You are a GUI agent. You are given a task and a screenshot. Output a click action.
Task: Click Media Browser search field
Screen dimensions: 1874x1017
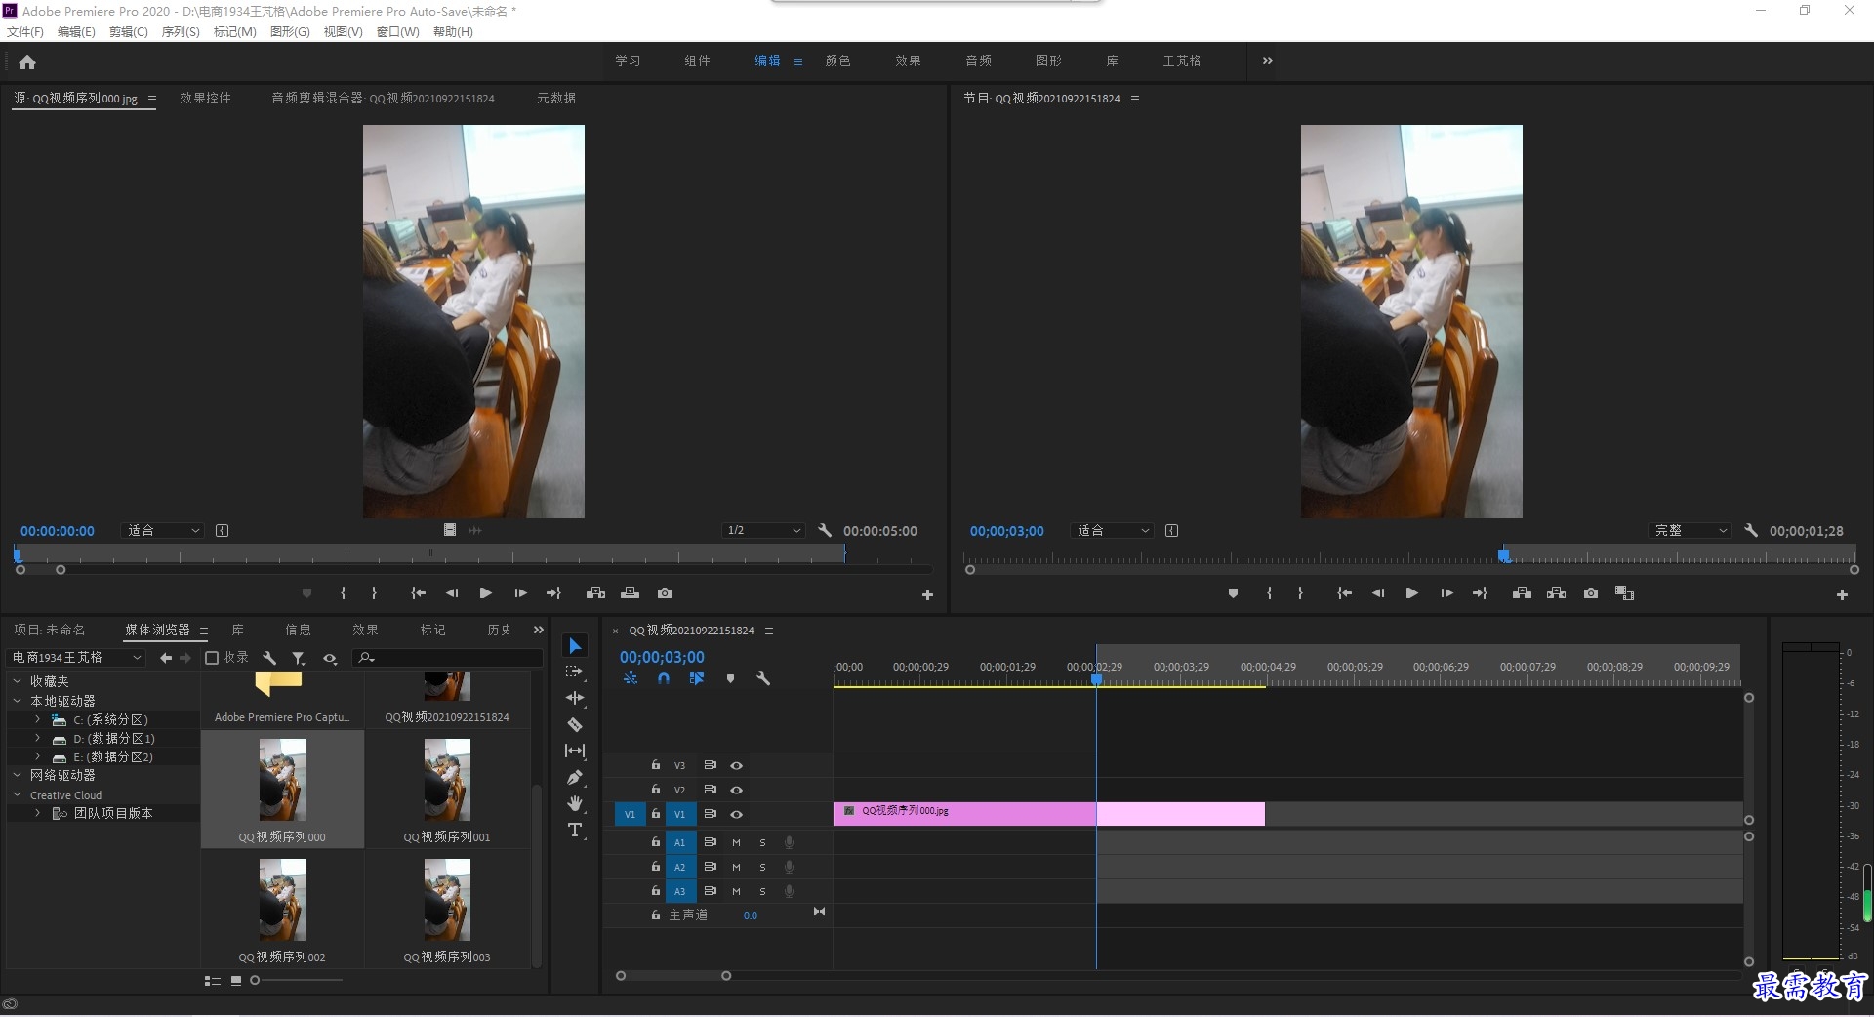(449, 658)
